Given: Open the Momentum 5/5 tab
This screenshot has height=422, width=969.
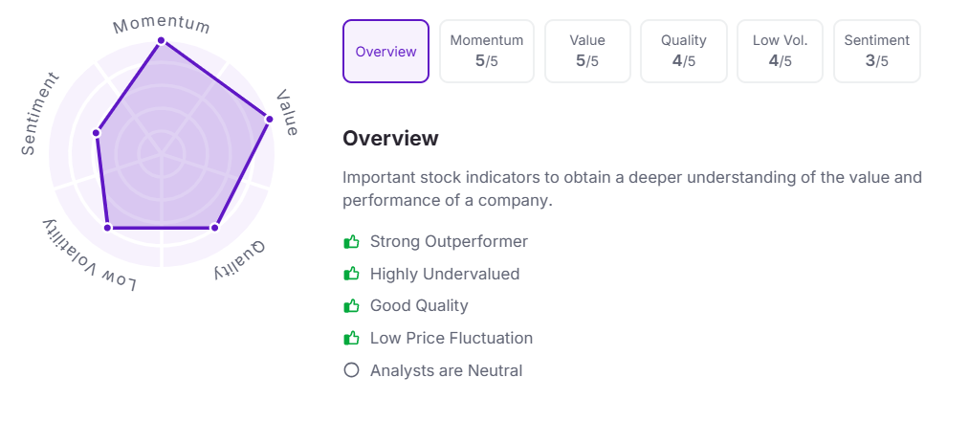Looking at the screenshot, I should point(487,52).
